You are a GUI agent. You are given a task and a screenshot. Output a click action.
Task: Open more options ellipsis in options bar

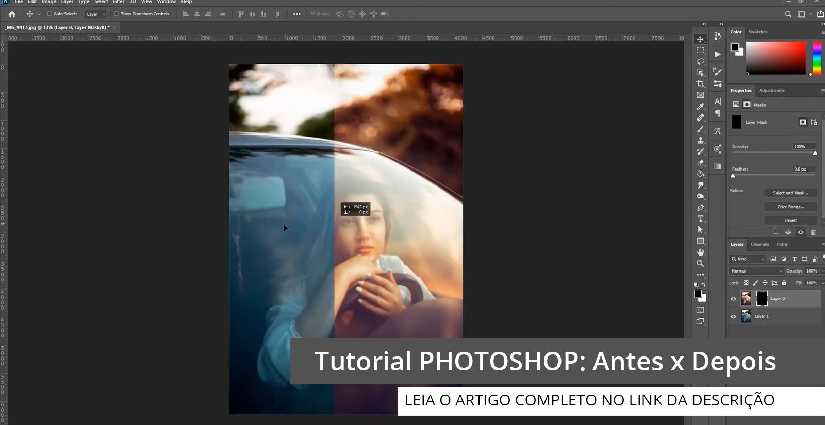click(296, 14)
